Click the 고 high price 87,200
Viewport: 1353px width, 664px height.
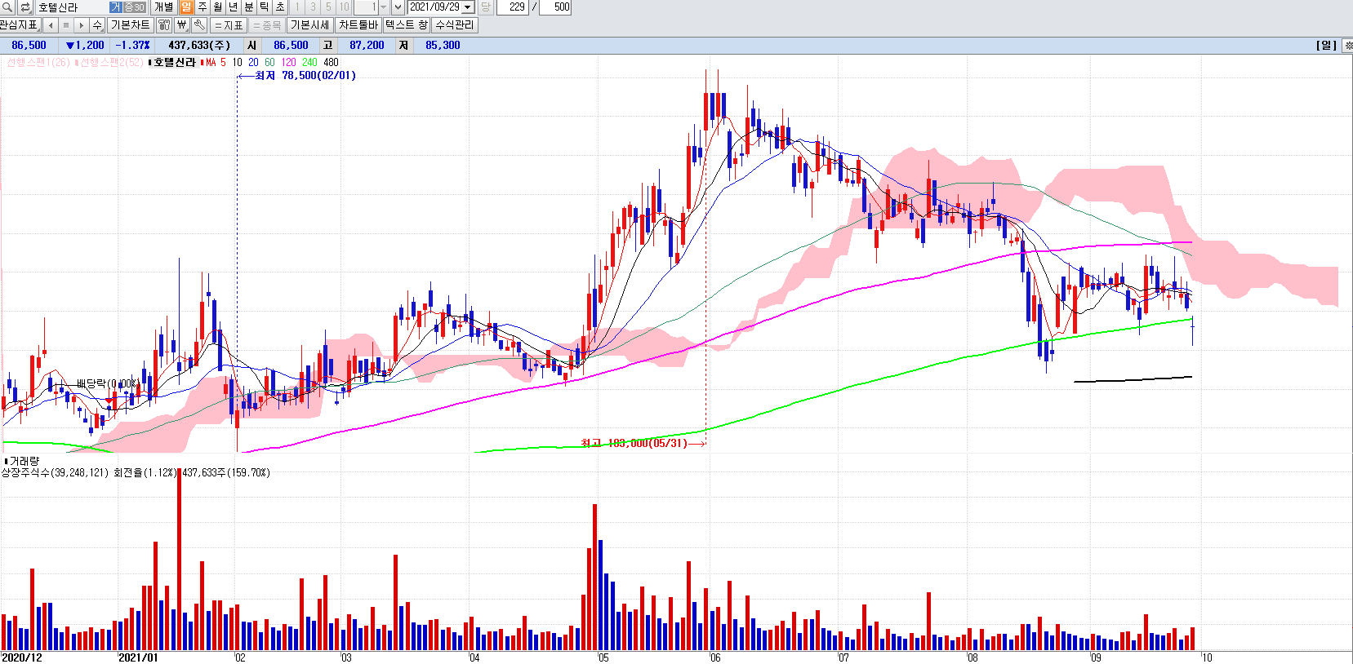367,46
